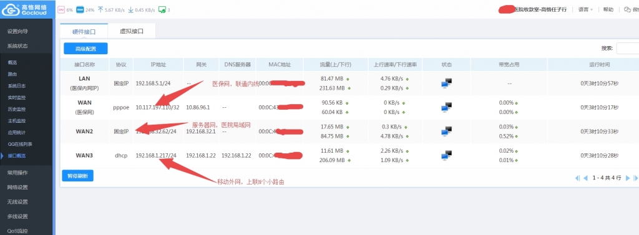
Task: Open the 语言 language dropdown
Action: [585, 10]
